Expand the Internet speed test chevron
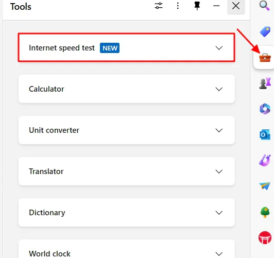This screenshot has height=258, width=274. [219, 48]
